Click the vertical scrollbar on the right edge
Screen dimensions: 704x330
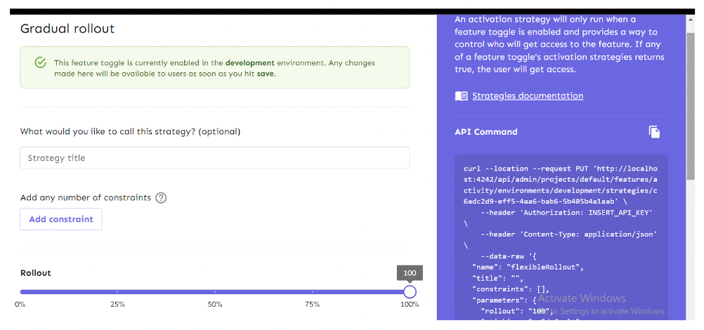(691, 140)
